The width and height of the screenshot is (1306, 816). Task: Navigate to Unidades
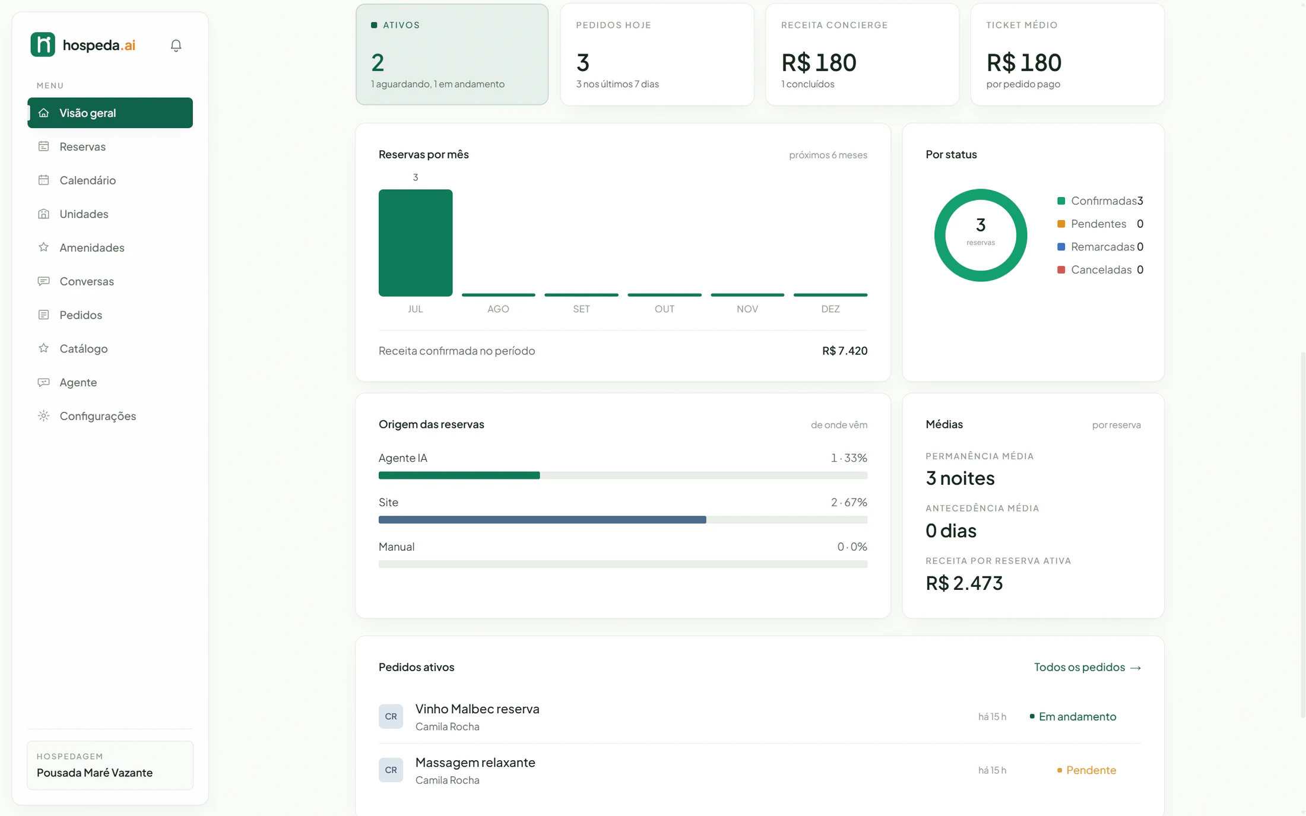(x=110, y=214)
